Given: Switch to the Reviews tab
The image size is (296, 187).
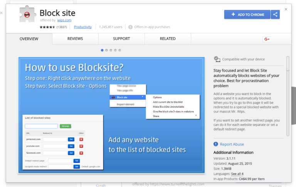Looking at the screenshot, I should (75, 38).
